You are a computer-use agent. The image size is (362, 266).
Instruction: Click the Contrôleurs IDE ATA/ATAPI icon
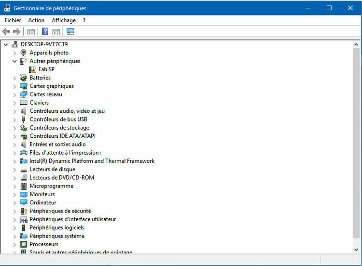coord(24,136)
